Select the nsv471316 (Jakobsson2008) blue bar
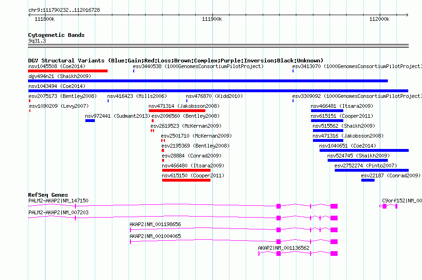The width and height of the screenshot is (422, 280). (x=328, y=140)
